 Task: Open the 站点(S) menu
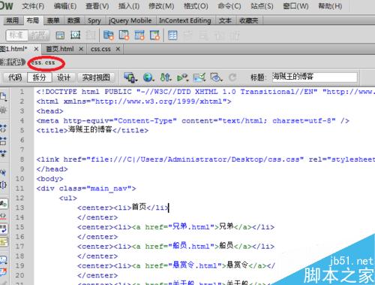pyautogui.click(x=262, y=6)
